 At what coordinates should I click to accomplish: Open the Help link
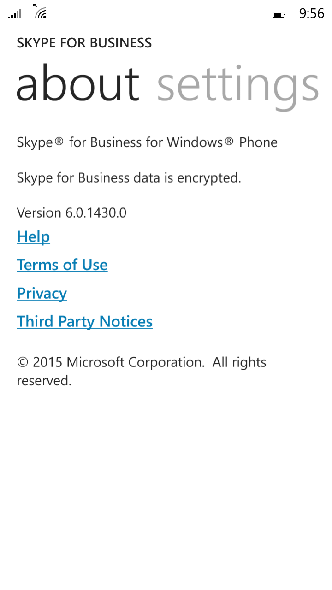(x=33, y=237)
